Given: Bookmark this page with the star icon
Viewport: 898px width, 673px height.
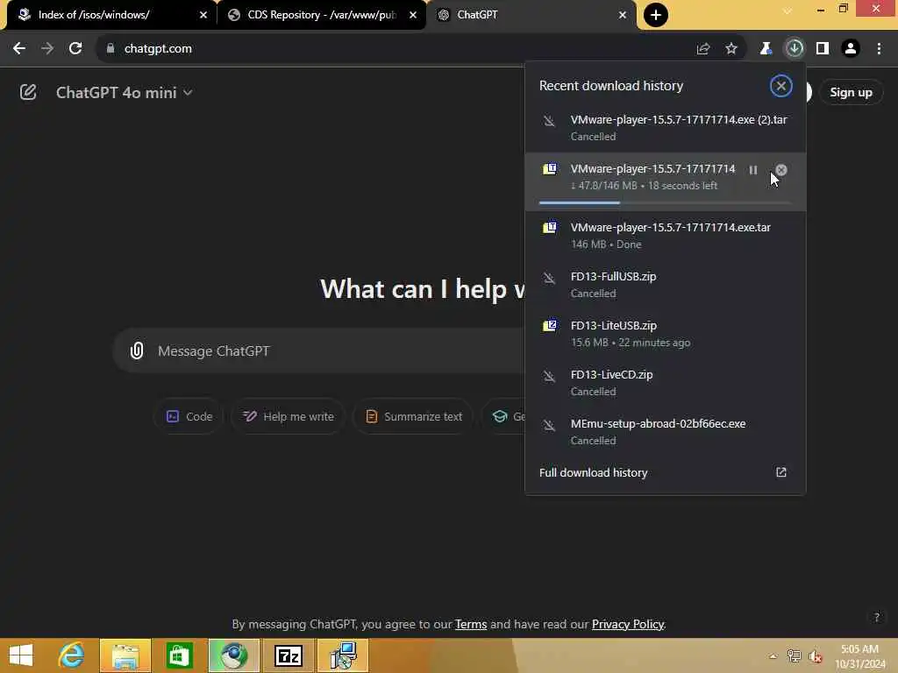Looking at the screenshot, I should 731,49.
